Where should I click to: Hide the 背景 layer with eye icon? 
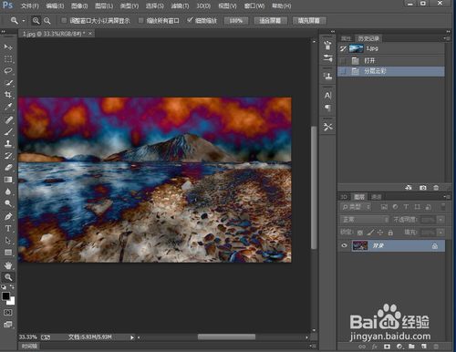pyautogui.click(x=344, y=245)
